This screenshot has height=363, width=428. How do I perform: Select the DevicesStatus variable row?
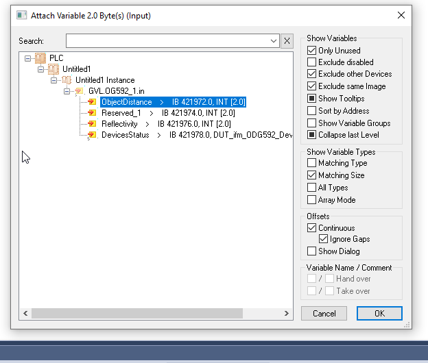coord(197,135)
